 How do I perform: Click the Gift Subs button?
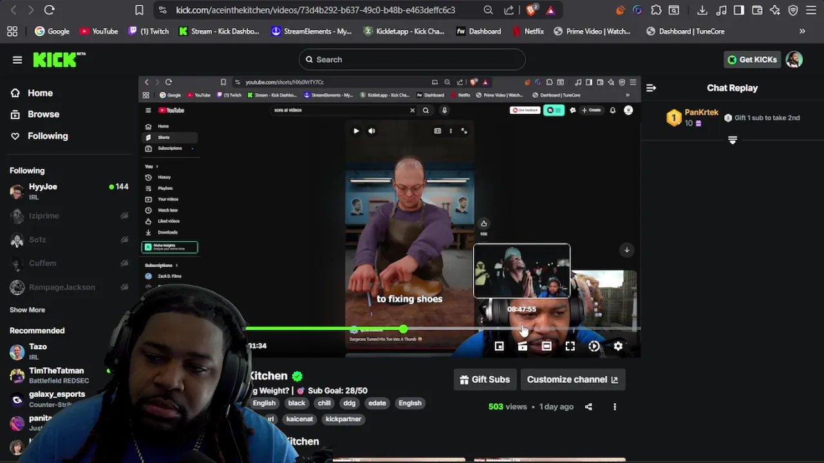484,379
